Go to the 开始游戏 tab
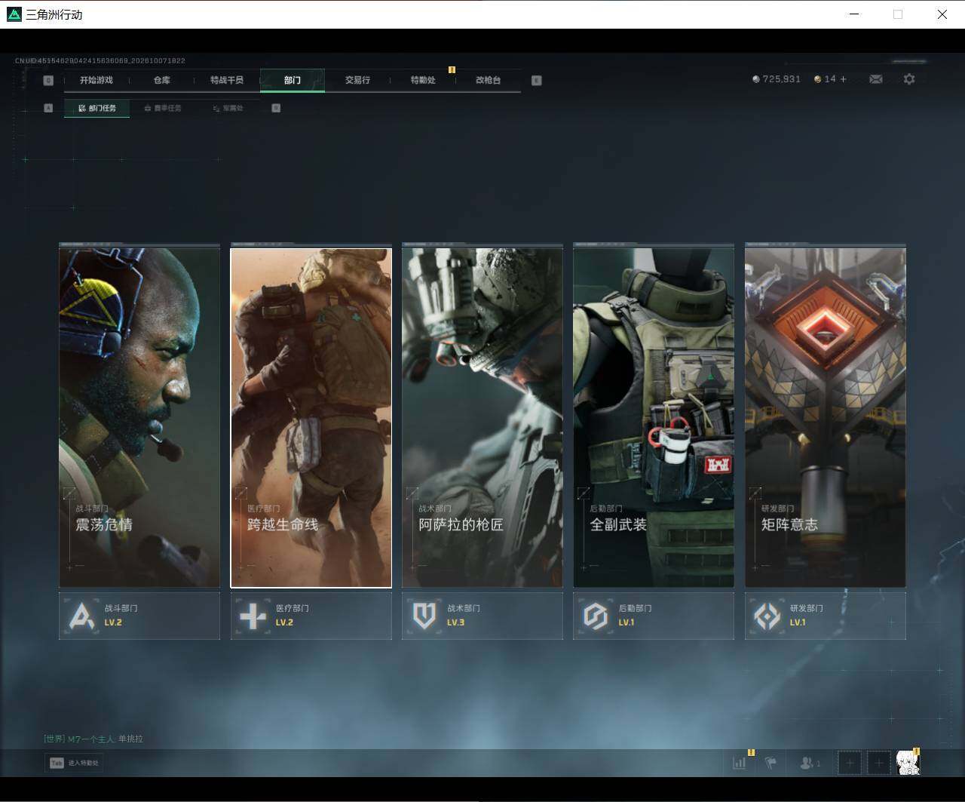Image resolution: width=965 pixels, height=802 pixels. tap(96, 80)
